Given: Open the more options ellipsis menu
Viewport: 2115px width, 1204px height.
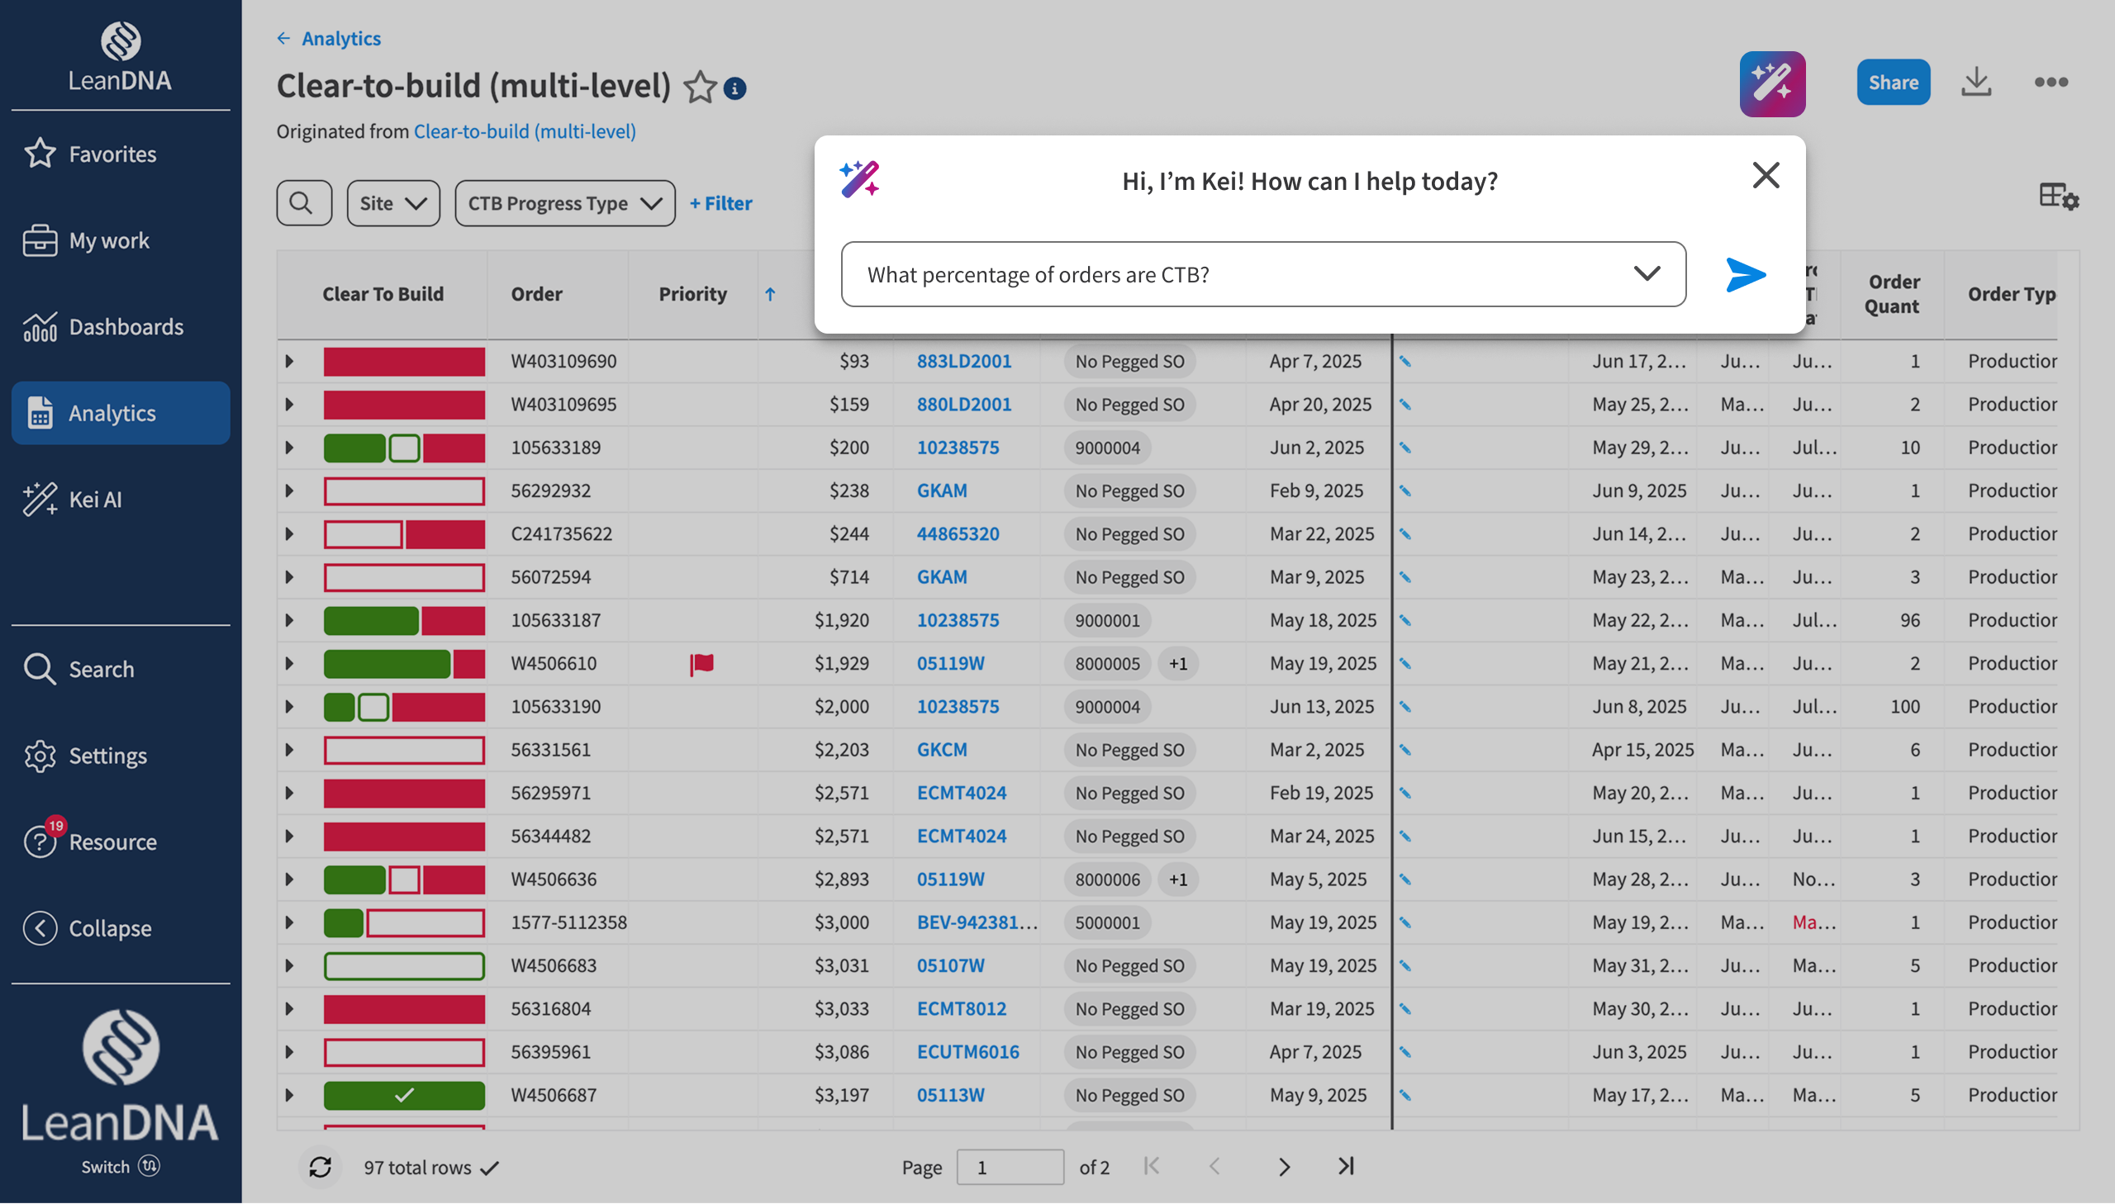Looking at the screenshot, I should click(2051, 82).
